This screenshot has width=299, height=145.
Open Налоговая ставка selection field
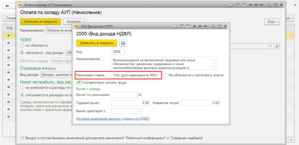point(136,75)
